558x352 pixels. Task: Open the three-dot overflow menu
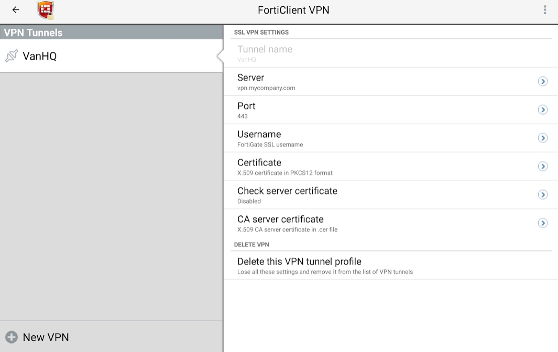tap(545, 10)
